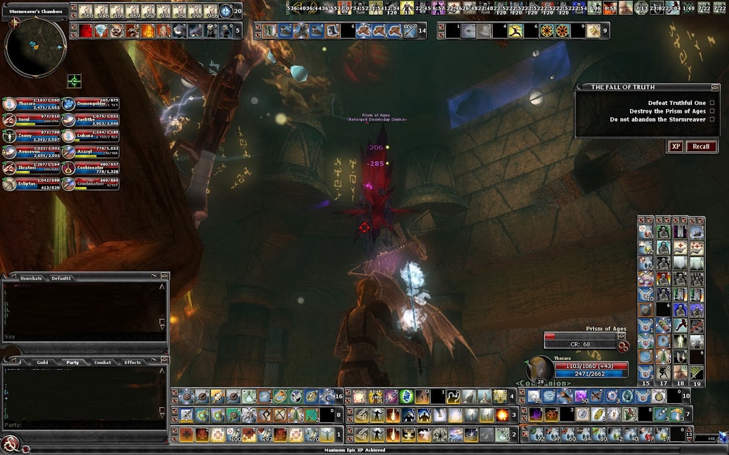Switch to the Combat chat tab
Screen dimensions: 729x455
(102, 363)
